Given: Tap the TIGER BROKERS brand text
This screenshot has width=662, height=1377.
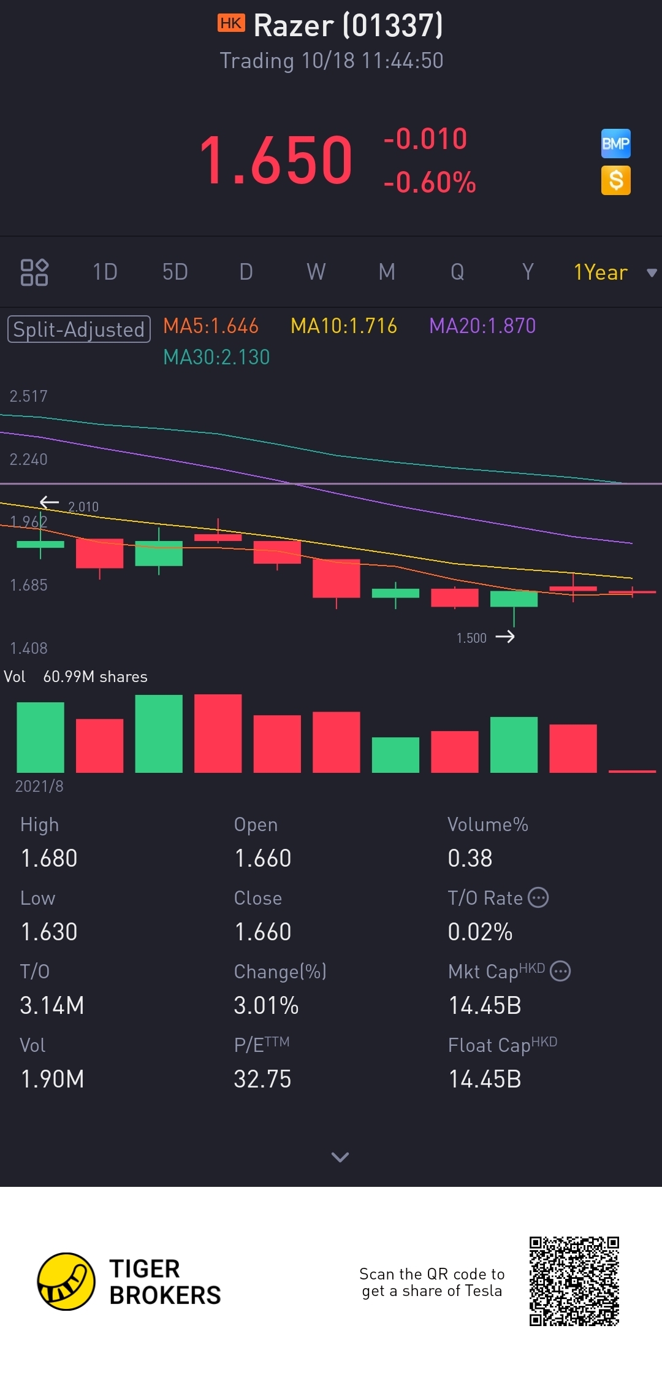Looking at the screenshot, I should [x=165, y=1282].
